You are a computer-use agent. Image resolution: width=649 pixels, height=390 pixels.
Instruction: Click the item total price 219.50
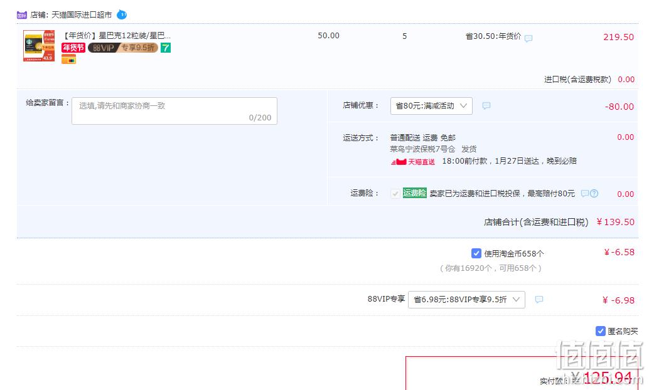click(x=618, y=37)
